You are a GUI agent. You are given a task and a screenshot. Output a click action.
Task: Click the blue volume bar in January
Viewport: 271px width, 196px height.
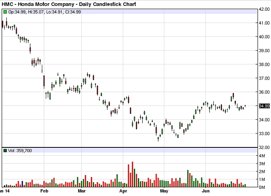coord(22,184)
